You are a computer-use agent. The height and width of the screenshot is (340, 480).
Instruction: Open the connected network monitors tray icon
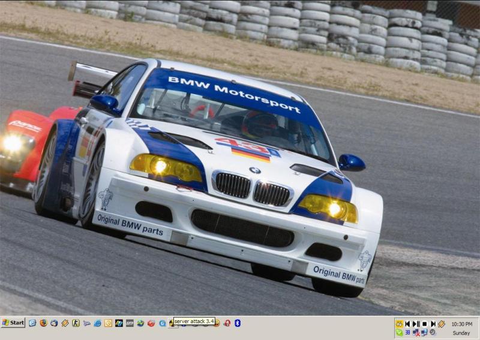point(424,332)
